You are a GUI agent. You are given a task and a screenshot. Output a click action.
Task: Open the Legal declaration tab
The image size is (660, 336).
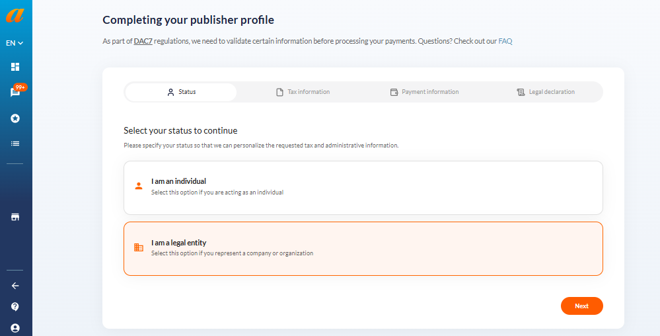546,92
